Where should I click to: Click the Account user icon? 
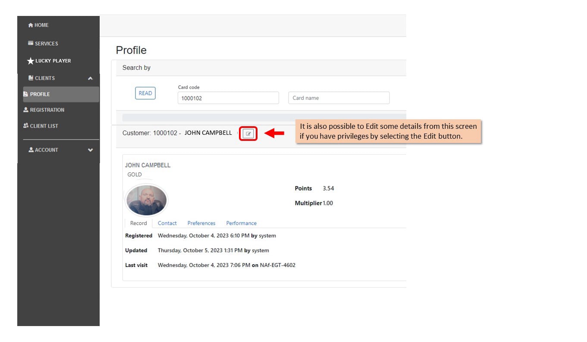tap(31, 149)
